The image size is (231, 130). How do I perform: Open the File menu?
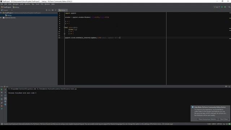2,4
